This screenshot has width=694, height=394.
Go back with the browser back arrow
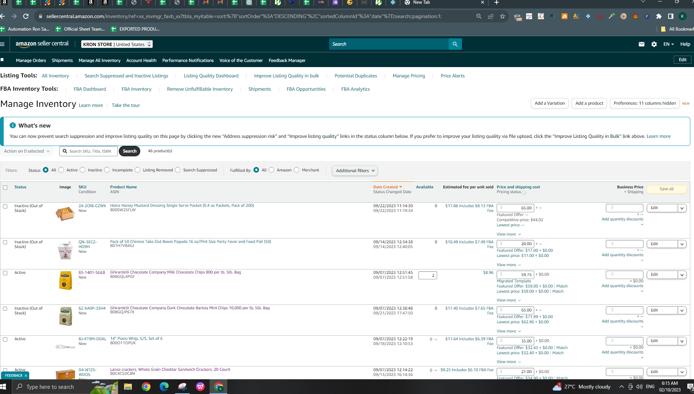pyautogui.click(x=3, y=16)
